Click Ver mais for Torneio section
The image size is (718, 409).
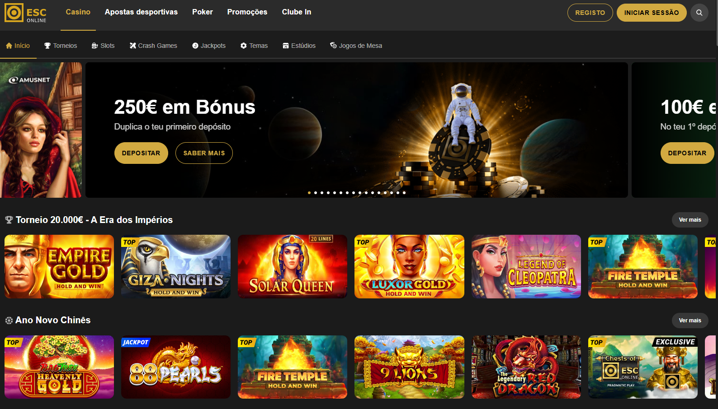click(690, 220)
